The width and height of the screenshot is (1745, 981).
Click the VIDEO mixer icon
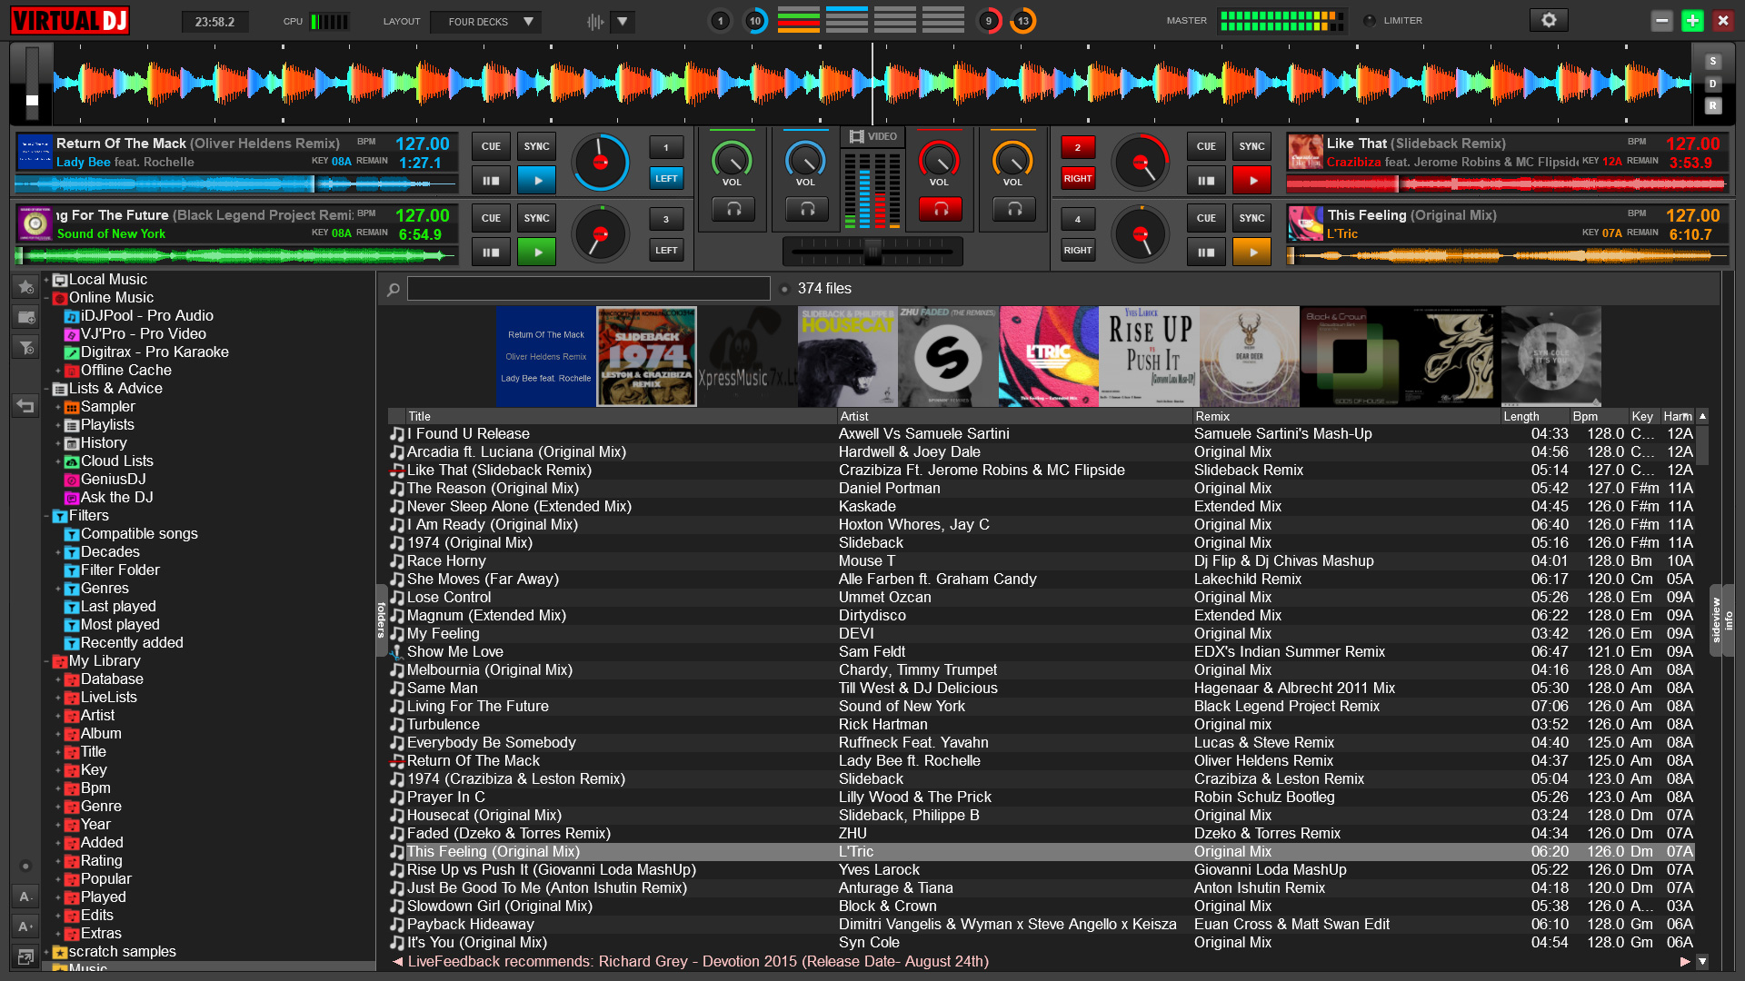pos(872,136)
